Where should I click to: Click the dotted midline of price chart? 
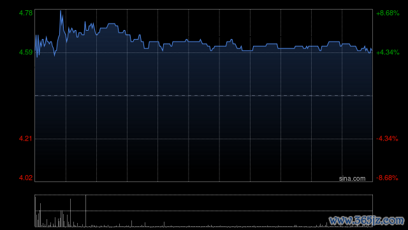tap(203, 96)
